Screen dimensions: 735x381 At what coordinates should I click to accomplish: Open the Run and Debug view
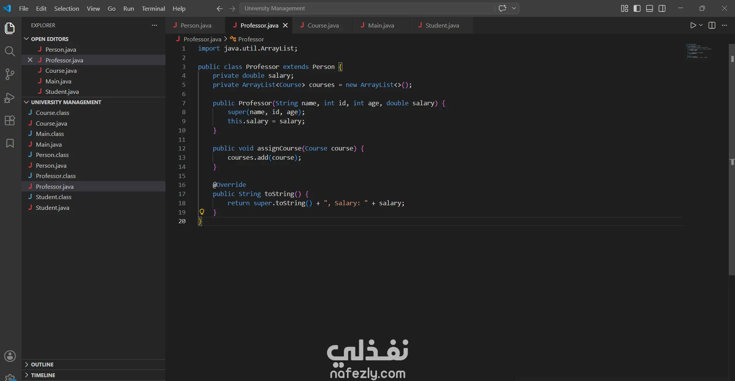(x=10, y=98)
